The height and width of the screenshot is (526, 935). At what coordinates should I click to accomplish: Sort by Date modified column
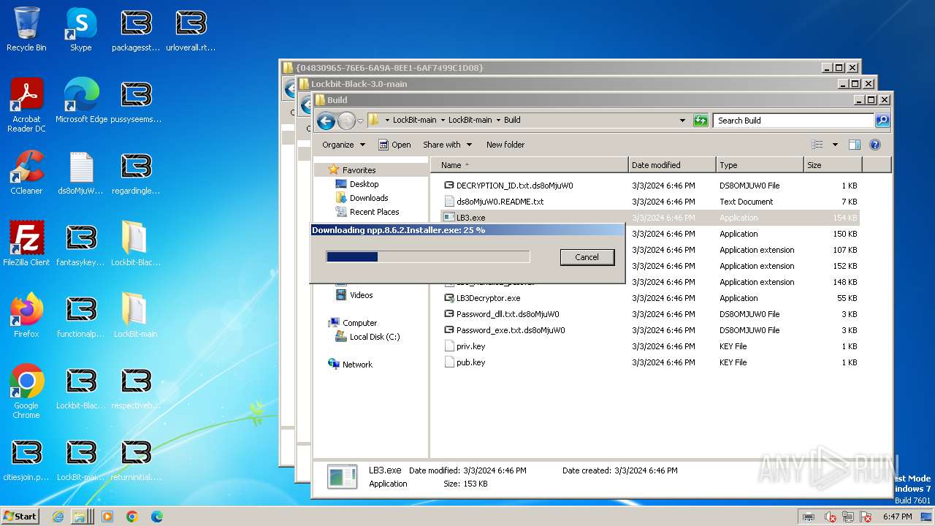[x=671, y=165]
